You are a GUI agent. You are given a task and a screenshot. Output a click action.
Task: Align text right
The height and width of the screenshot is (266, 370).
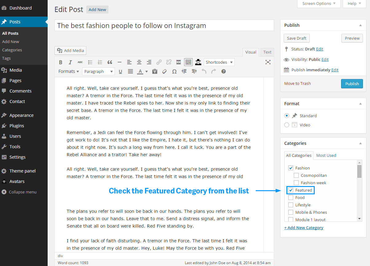(149, 62)
